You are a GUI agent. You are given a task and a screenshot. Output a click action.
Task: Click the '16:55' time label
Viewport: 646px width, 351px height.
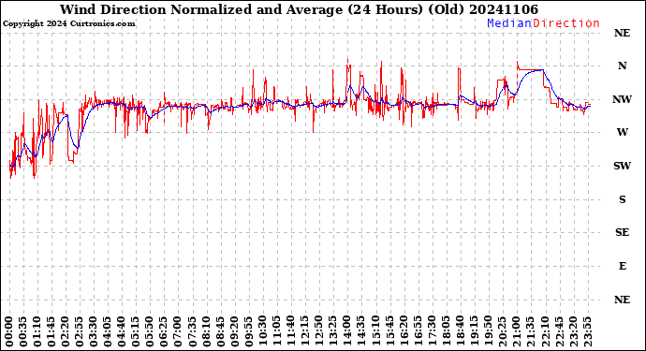click(x=418, y=331)
